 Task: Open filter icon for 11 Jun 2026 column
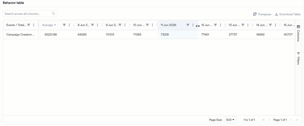click(x=188, y=25)
